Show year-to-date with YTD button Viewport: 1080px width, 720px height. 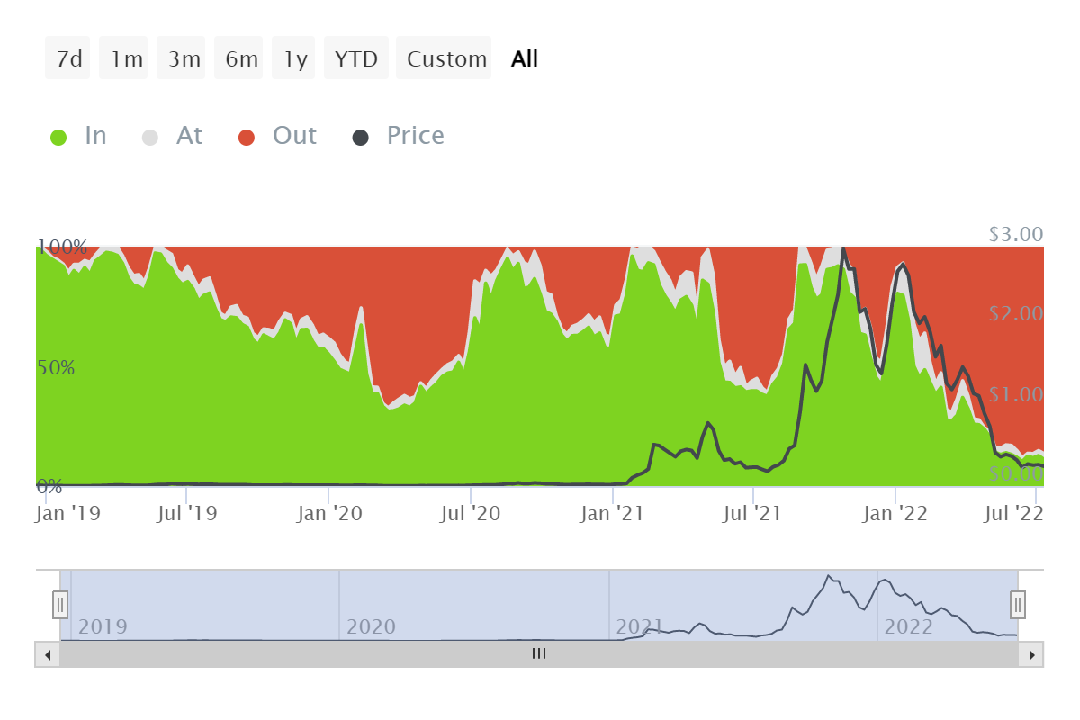pyautogui.click(x=356, y=59)
